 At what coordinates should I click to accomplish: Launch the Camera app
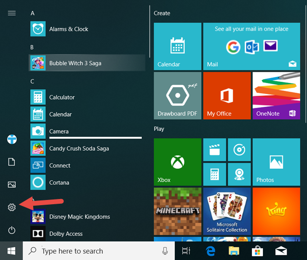click(87, 131)
